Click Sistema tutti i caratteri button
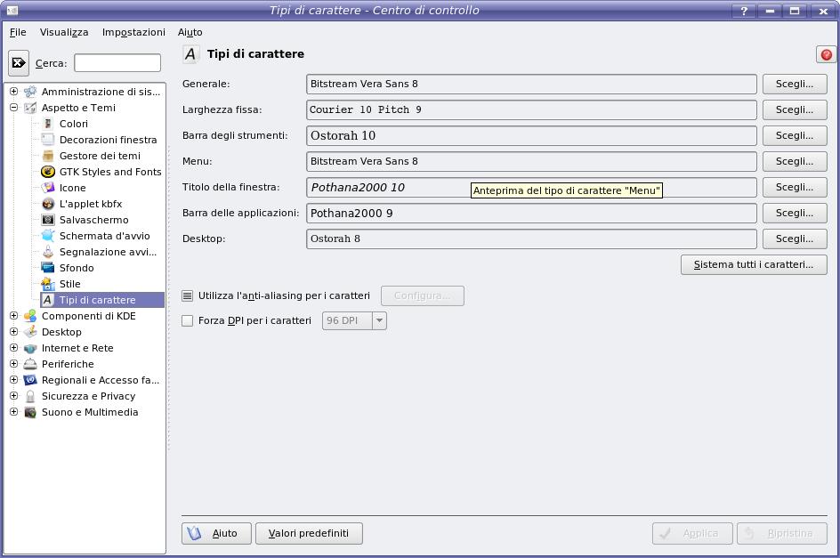 pyautogui.click(x=753, y=264)
